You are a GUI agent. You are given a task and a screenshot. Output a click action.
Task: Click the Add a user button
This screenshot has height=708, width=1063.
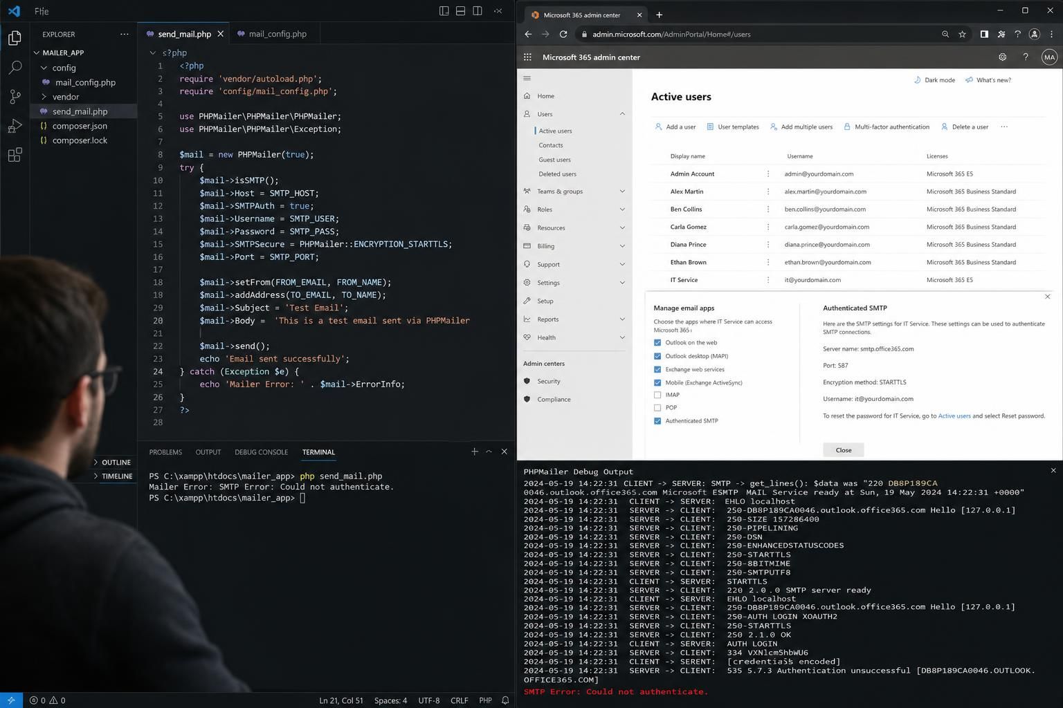click(675, 127)
